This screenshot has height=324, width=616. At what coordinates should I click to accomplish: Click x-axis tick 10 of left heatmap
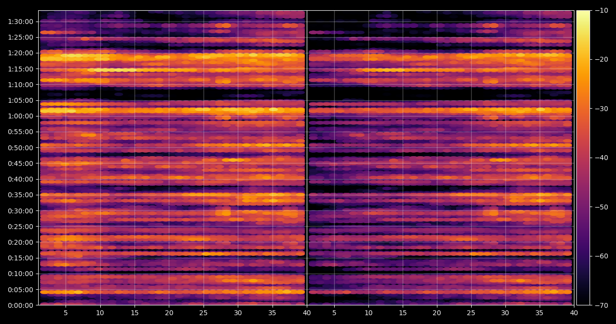pos(100,313)
